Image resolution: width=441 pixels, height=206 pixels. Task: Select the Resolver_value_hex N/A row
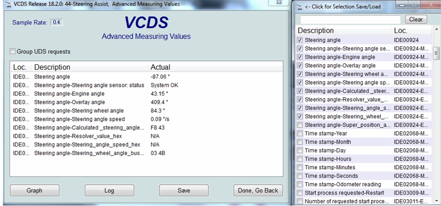click(x=146, y=136)
